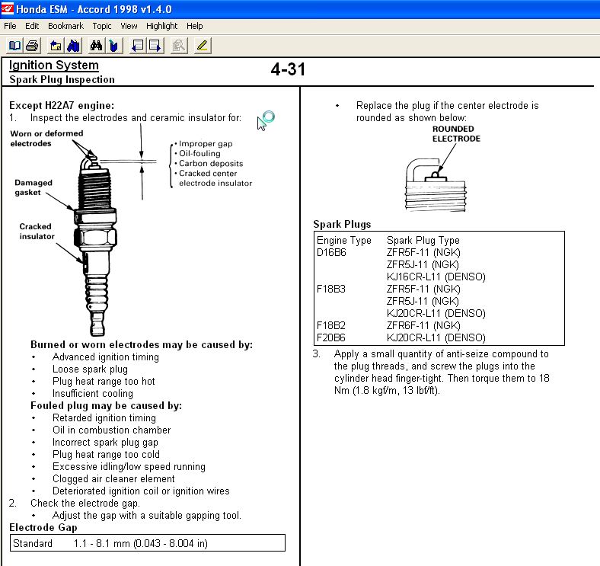Screen dimensions: 600x566
Task: Open the Bookmark menu
Action: point(65,26)
